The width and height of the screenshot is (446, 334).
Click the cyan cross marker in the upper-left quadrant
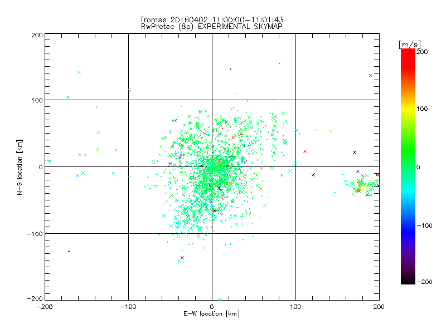coord(79,72)
